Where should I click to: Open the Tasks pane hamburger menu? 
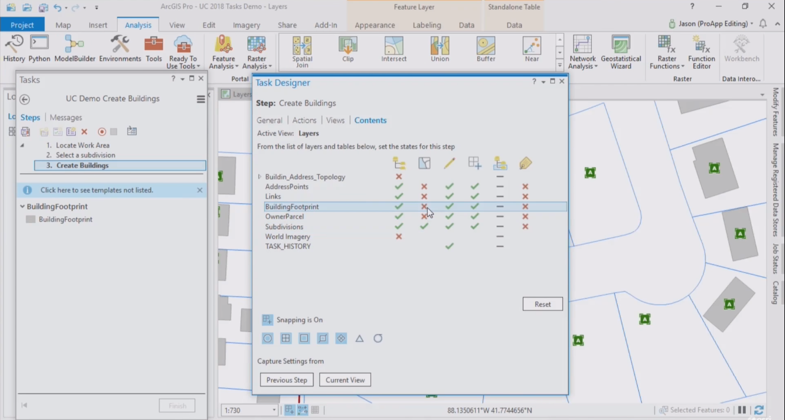pos(201,99)
